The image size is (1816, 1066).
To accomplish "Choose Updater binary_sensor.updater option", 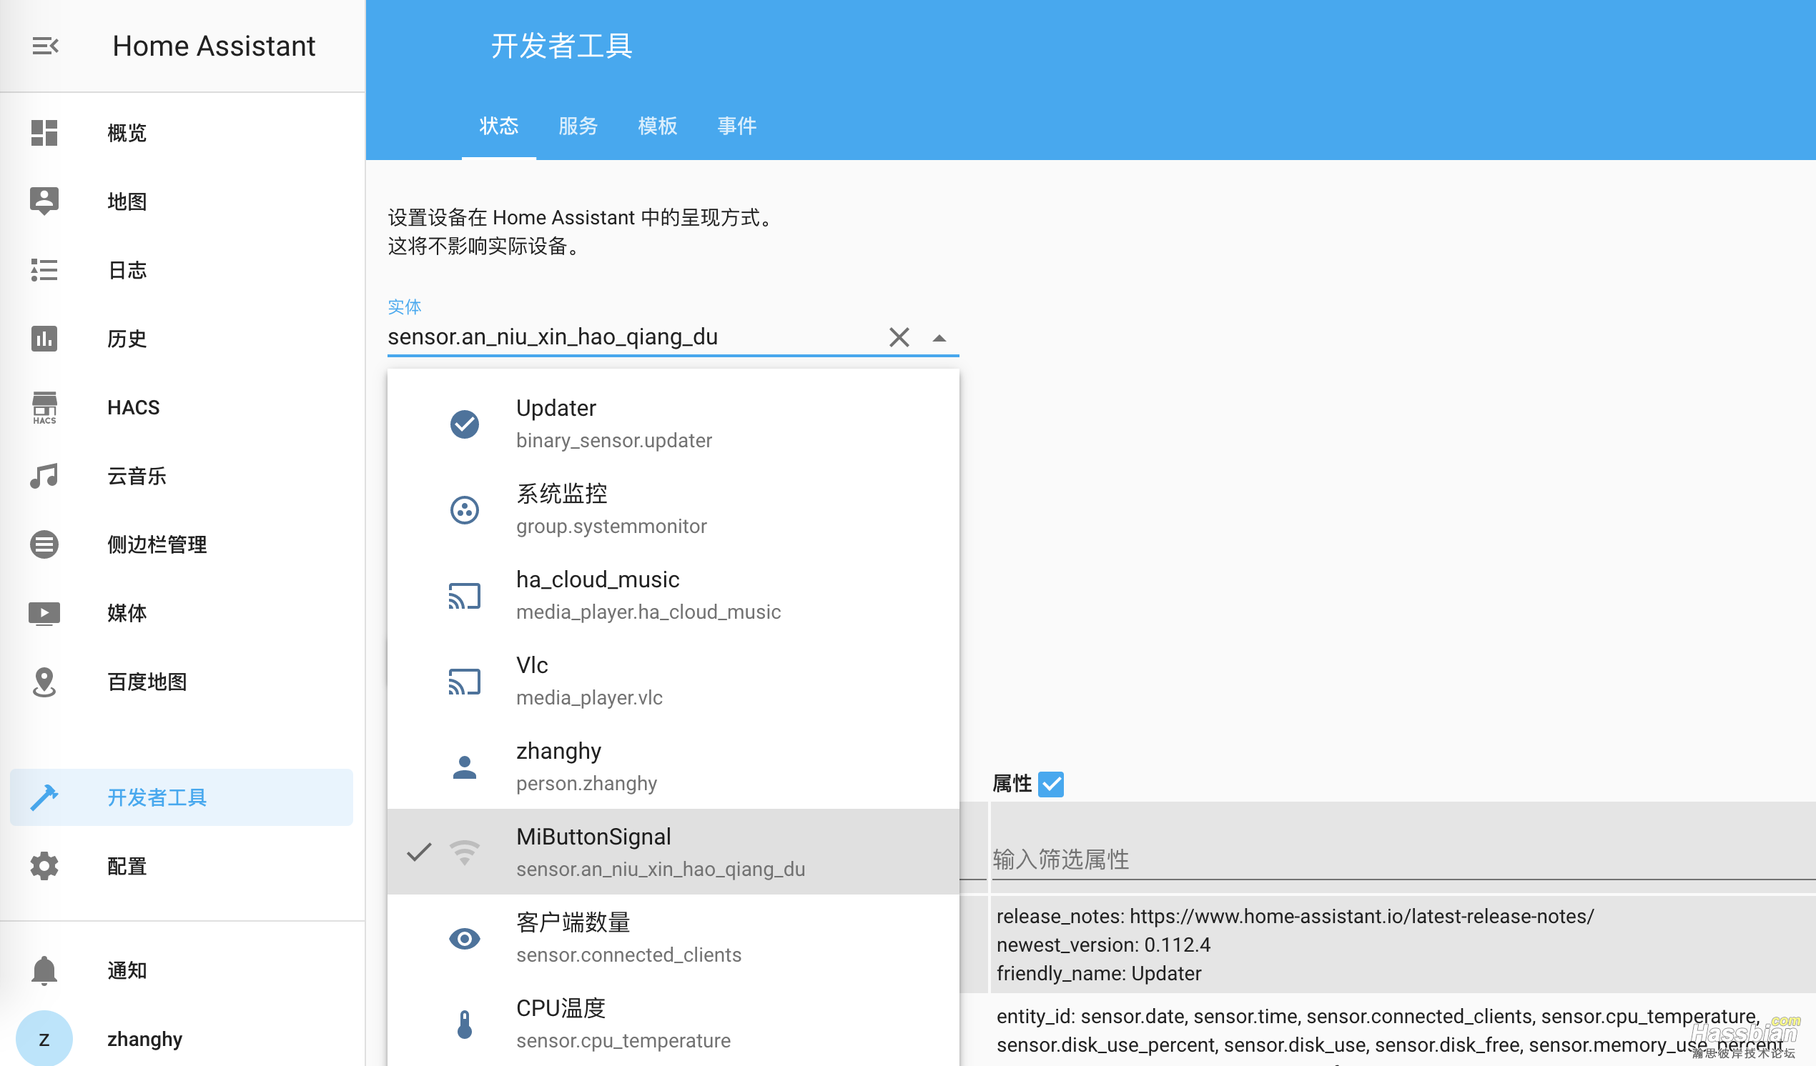I will pos(673,424).
